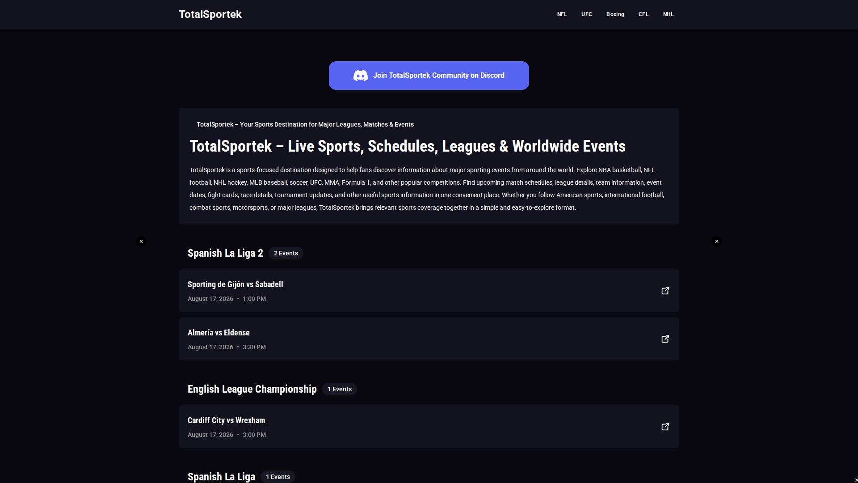Click the 2 Events badge

(x=286, y=253)
